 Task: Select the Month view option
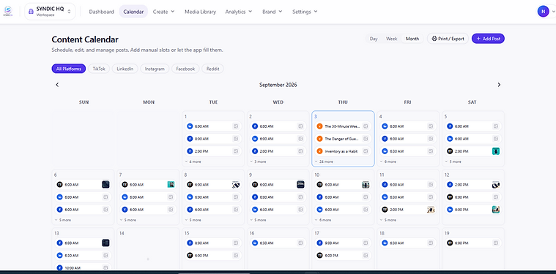coord(412,39)
